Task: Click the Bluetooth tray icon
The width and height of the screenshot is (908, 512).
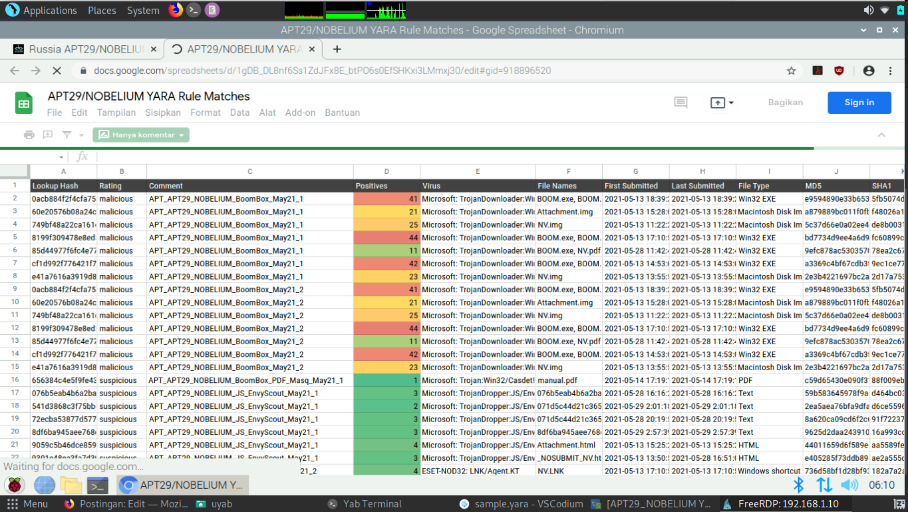Action: [x=800, y=485]
